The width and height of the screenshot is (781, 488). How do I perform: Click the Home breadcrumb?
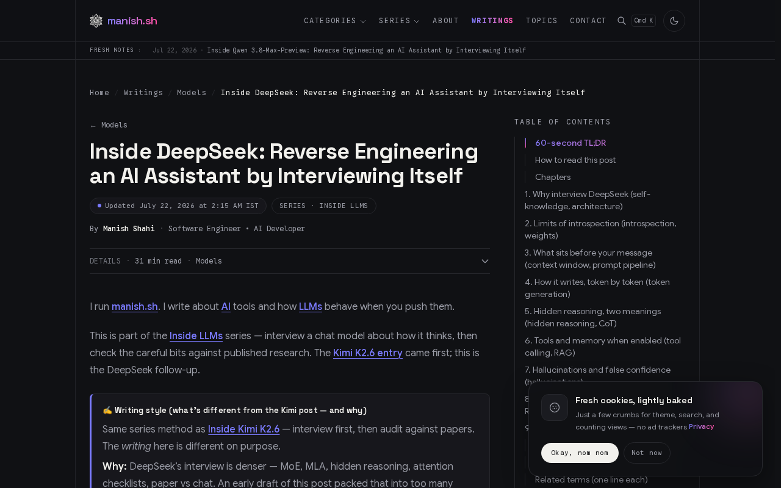99,93
